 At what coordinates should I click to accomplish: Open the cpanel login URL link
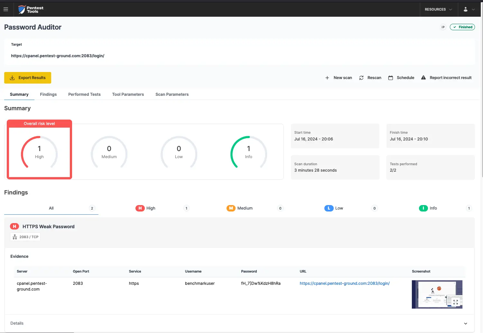pyautogui.click(x=345, y=283)
